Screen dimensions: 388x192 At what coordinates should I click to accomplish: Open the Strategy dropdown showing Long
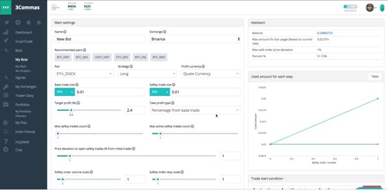point(148,74)
